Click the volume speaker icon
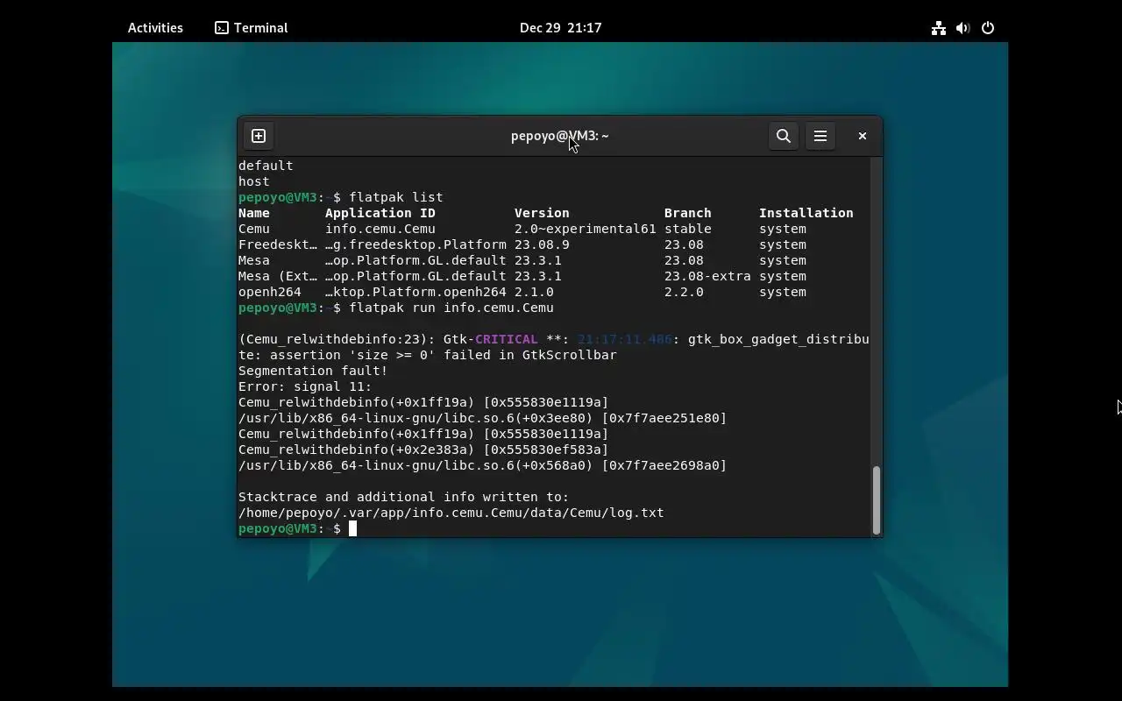Screen dimensions: 1122x701 point(962,28)
